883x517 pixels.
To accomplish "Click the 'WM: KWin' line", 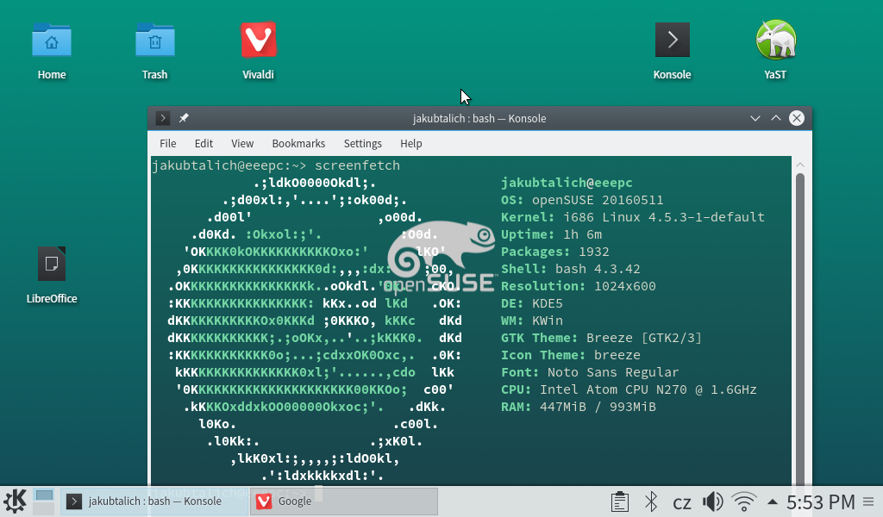I will point(531,321).
